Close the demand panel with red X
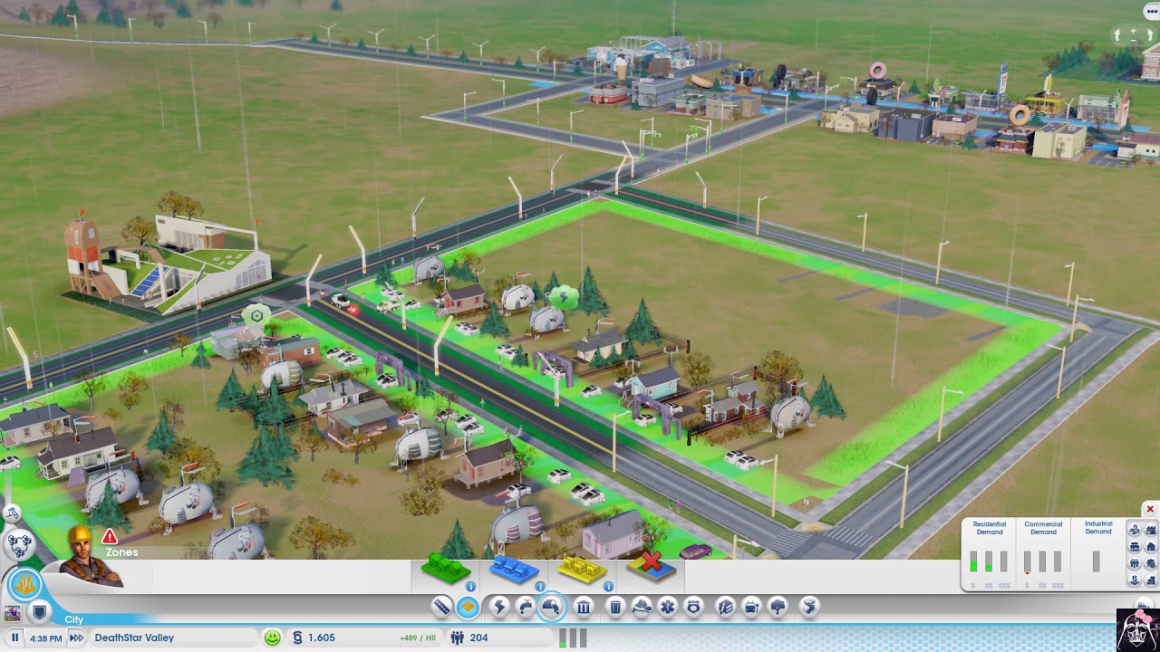 1149,509
